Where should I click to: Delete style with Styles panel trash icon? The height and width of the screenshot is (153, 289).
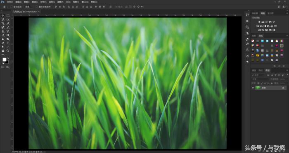coord(284,66)
